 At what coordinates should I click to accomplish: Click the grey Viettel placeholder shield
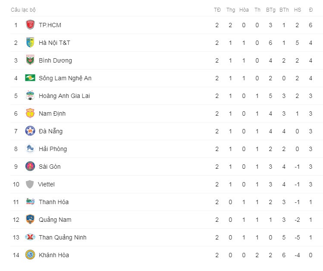(30, 184)
